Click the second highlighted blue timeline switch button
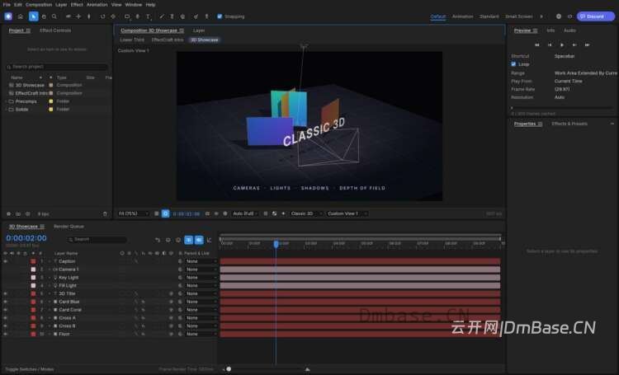 pos(199,240)
